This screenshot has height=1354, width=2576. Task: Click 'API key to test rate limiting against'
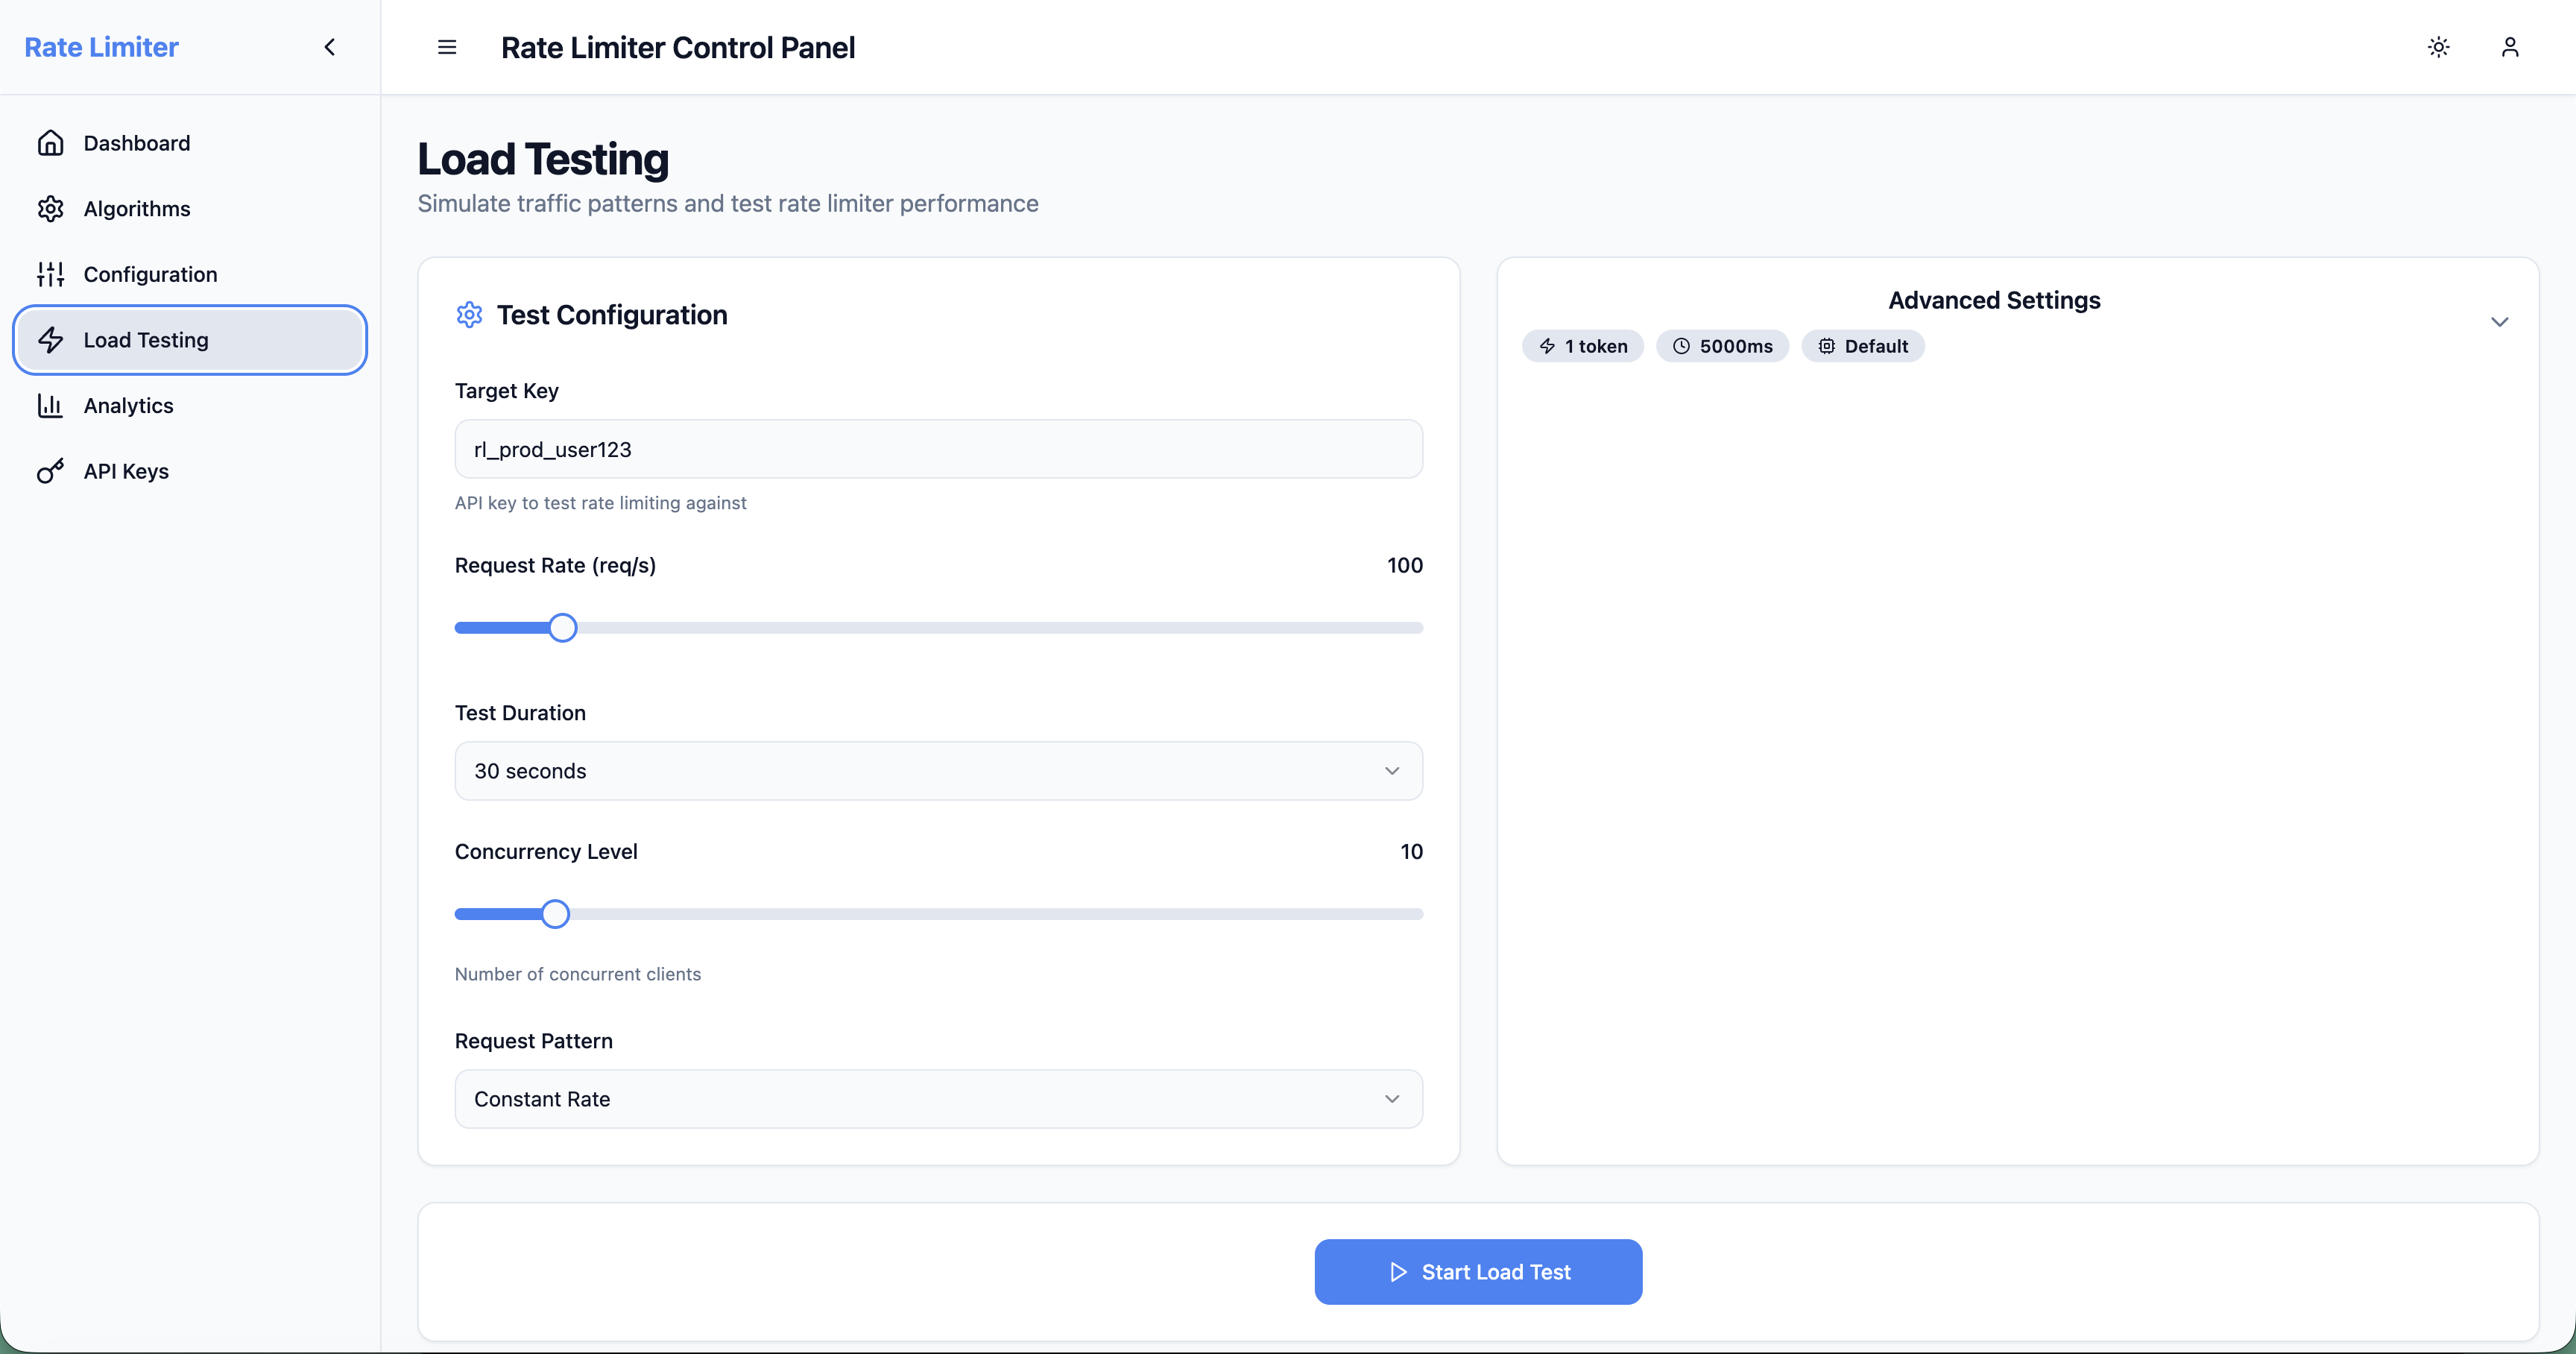[600, 503]
